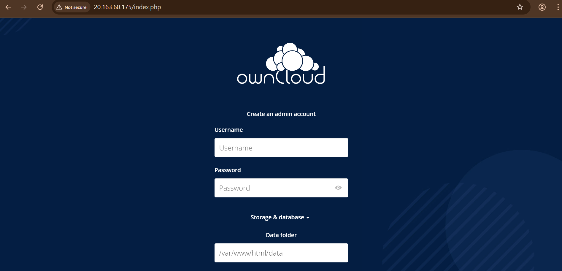Reload the page with the refresh icon
This screenshot has height=271, width=562.
point(40,7)
